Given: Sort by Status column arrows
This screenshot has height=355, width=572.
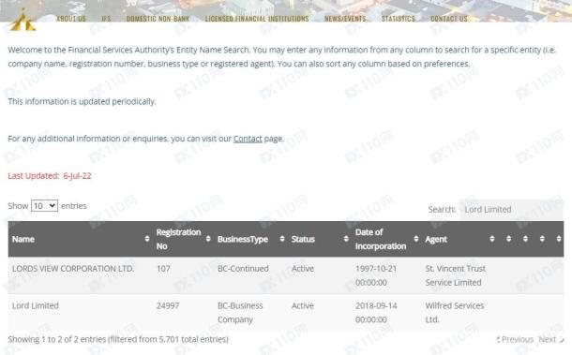Looking at the screenshot, I should tap(346, 239).
